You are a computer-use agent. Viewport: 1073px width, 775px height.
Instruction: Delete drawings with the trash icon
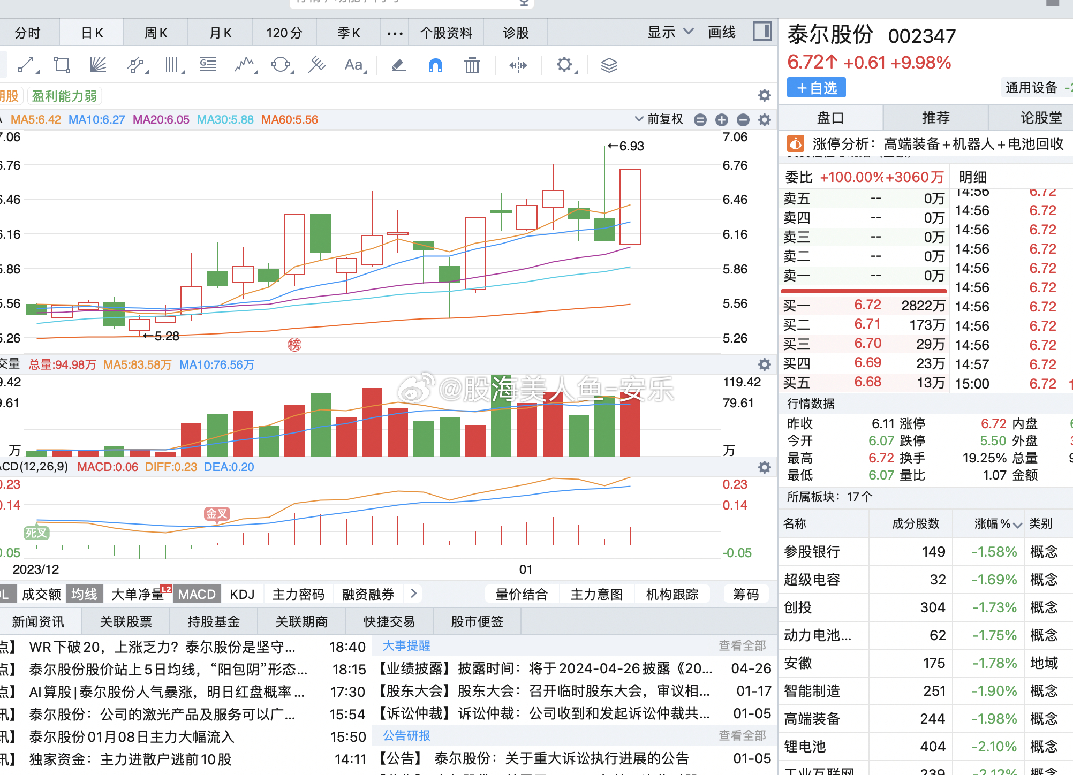click(472, 65)
